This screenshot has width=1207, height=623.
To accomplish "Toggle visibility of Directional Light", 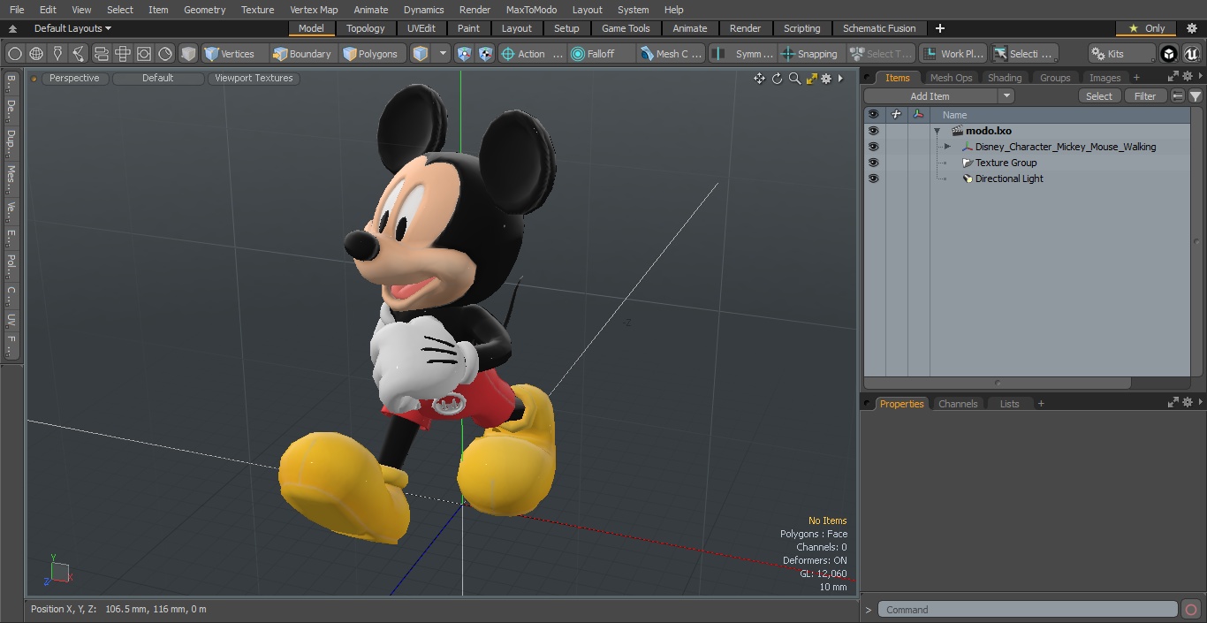I will [873, 179].
